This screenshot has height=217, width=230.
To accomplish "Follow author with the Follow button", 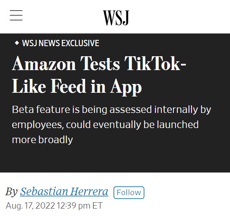I will [129, 193].
